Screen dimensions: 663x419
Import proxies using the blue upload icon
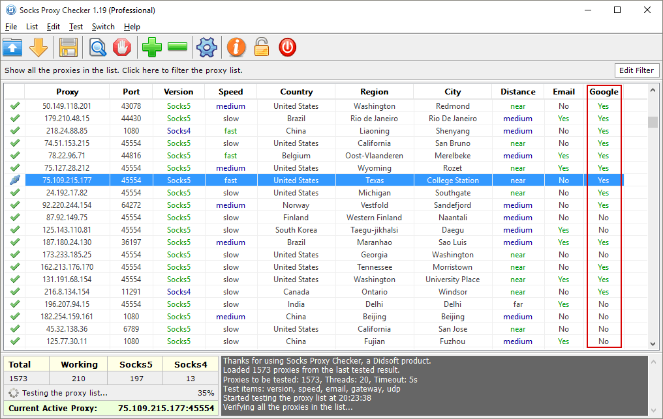coord(12,47)
